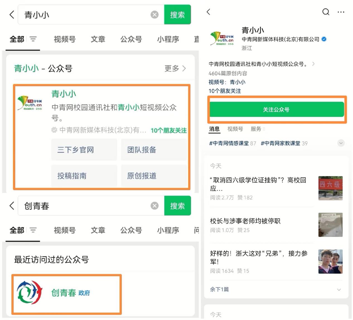Image resolution: width=353 pixels, height=320 pixels.
Task: Clear the 创青春 search text
Action: (x=154, y=206)
